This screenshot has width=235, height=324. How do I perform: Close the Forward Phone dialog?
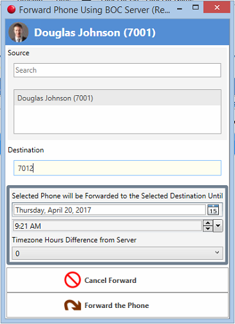pos(217,8)
